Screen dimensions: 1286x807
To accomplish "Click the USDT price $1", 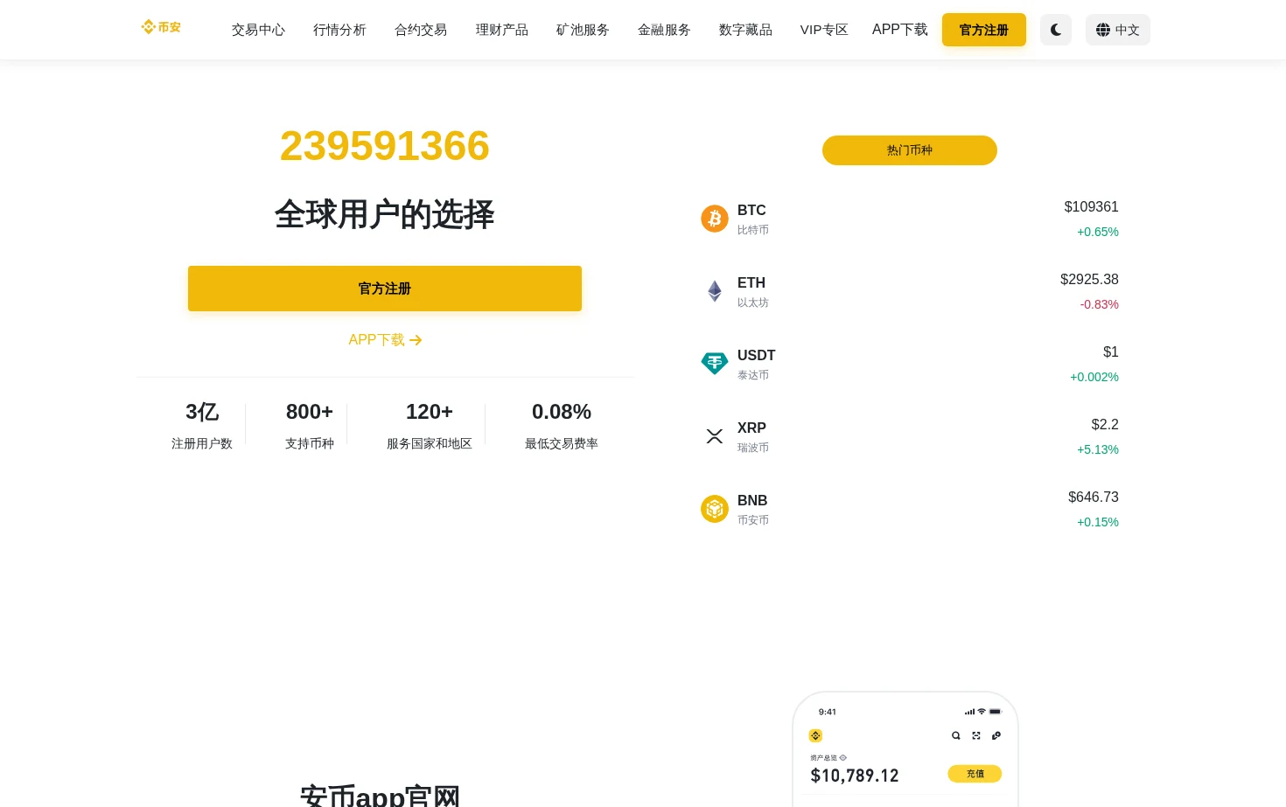I will coord(1111,352).
